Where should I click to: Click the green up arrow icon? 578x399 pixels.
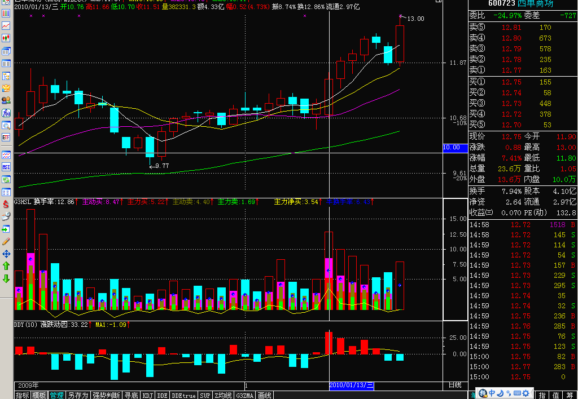tap(6, 266)
